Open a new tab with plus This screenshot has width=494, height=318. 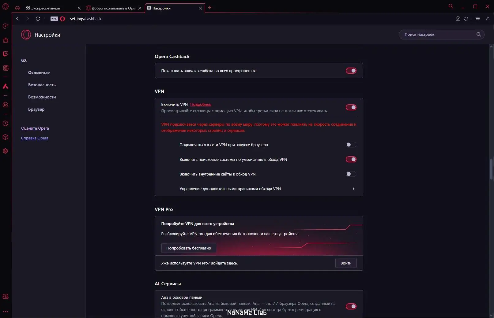(209, 8)
